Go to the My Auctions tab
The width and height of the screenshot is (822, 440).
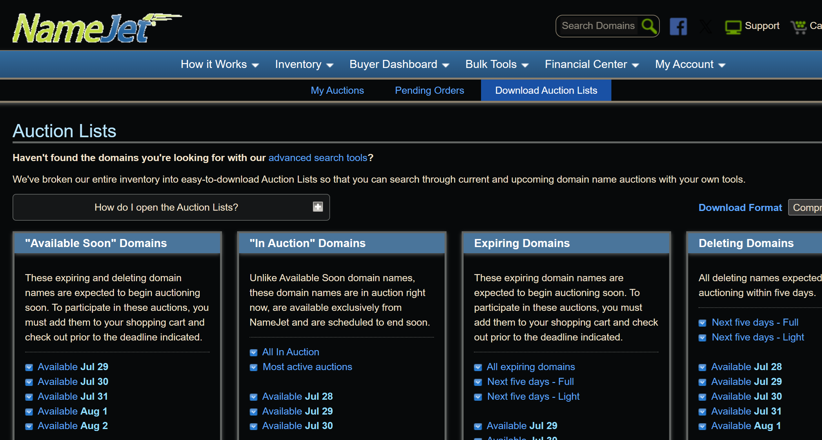(337, 91)
